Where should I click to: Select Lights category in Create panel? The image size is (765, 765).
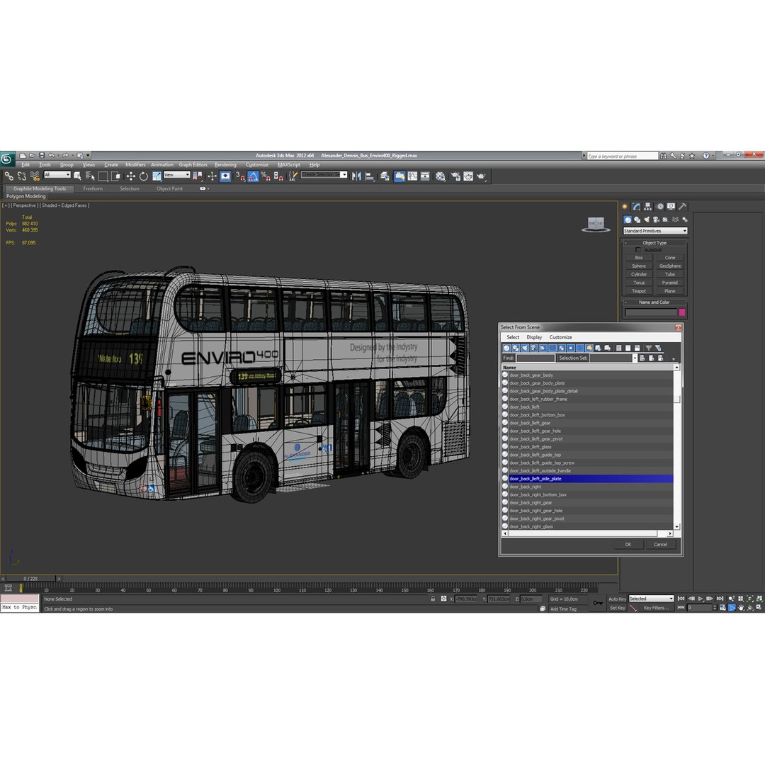coord(647,220)
